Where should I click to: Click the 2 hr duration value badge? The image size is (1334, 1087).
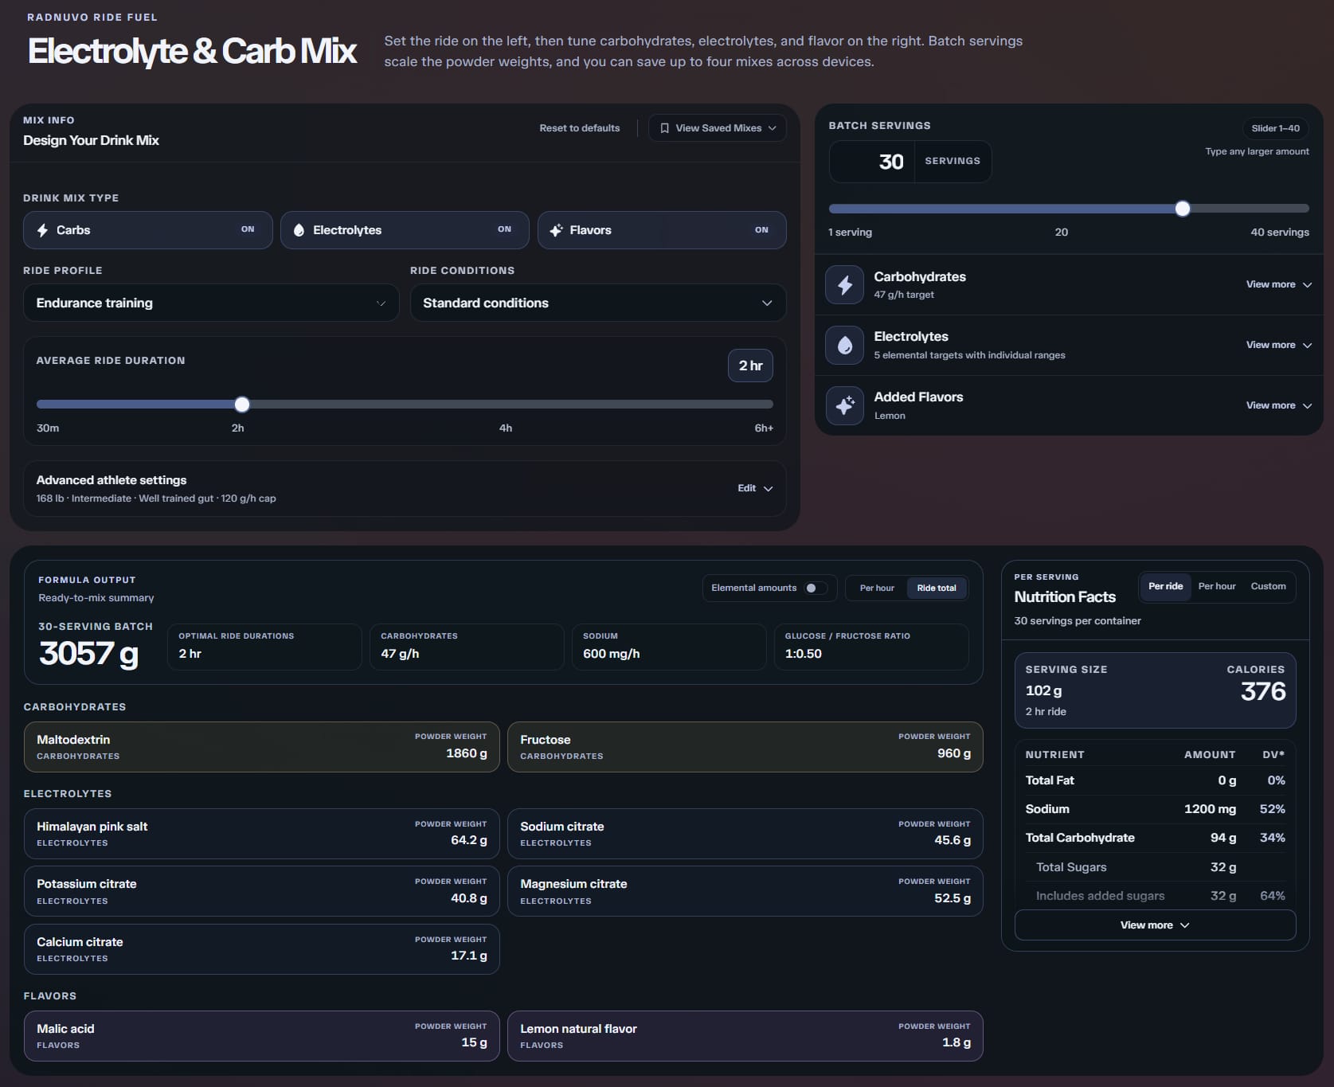[x=750, y=366]
